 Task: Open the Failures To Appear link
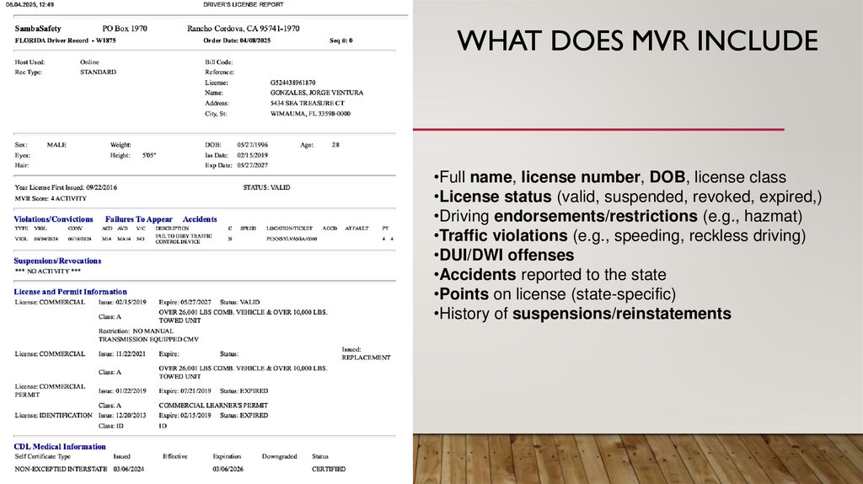(139, 219)
